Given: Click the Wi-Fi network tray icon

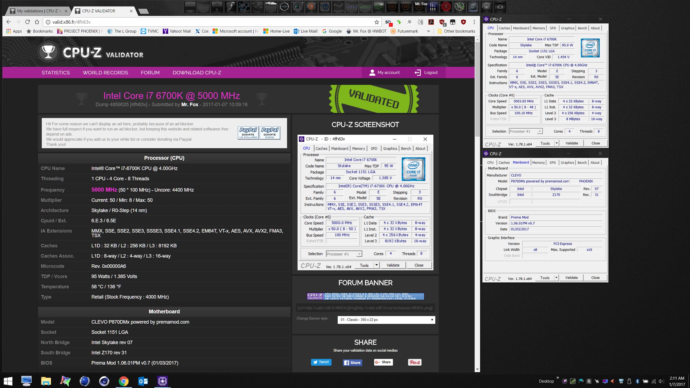Looking at the screenshot, I should [654, 381].
